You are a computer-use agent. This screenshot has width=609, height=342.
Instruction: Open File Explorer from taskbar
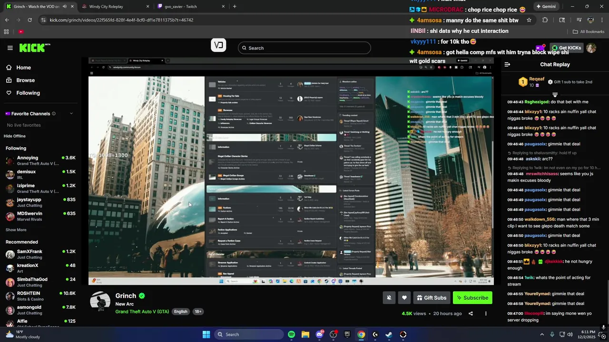click(x=305, y=334)
